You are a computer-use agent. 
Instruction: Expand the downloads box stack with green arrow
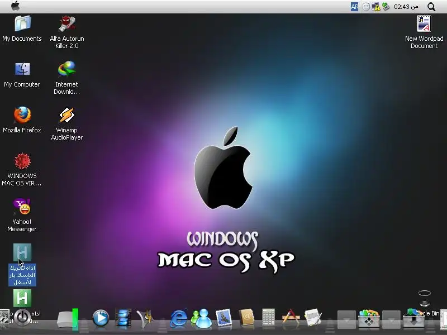(413, 318)
